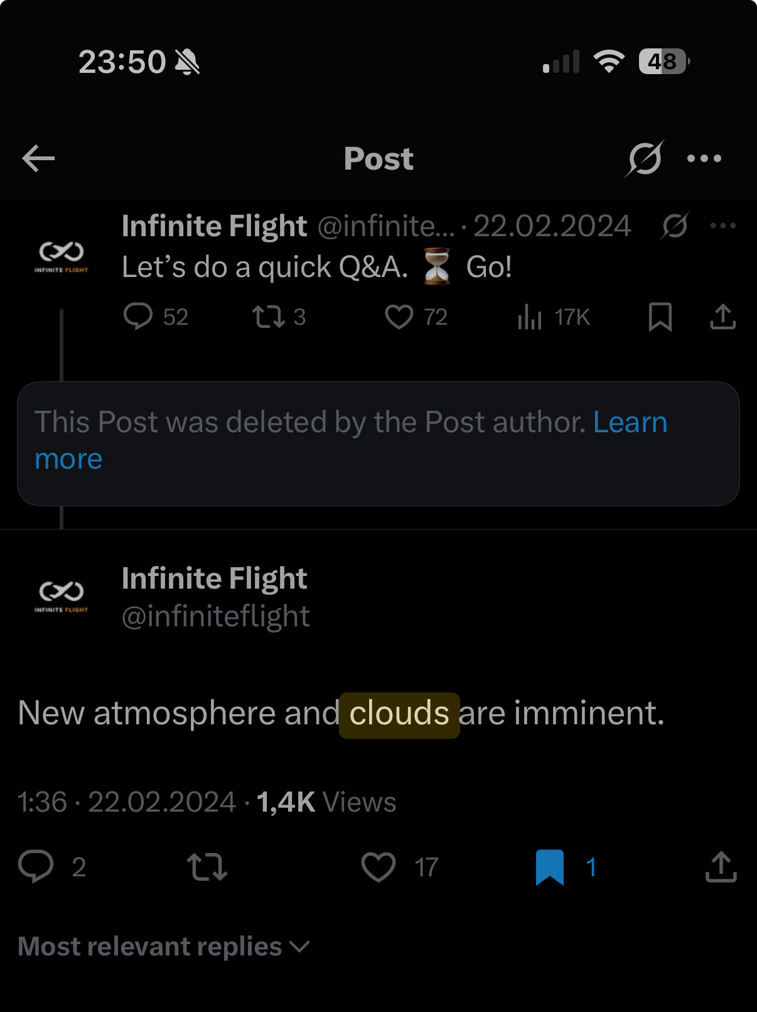This screenshot has width=757, height=1012.
Task: View analytics of the 17K views post
Action: pos(530,317)
